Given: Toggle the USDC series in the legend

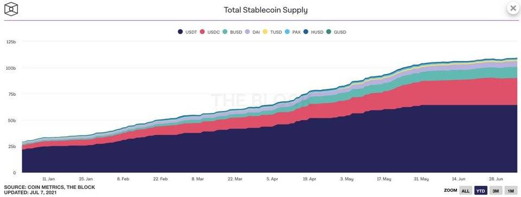Looking at the screenshot, I should point(202,32).
